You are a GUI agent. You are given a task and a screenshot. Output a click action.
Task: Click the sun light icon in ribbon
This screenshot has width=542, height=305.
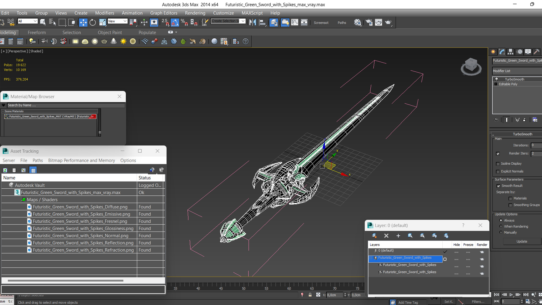coord(123,42)
